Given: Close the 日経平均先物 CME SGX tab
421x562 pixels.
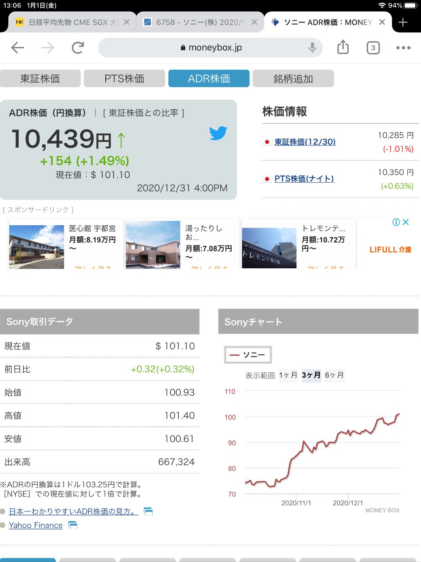Looking at the screenshot, I should pos(127,22).
